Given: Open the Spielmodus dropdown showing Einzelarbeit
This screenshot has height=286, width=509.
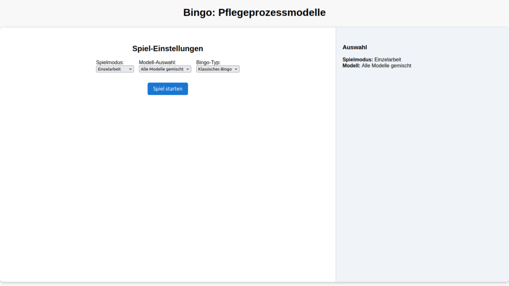Looking at the screenshot, I should point(115,69).
